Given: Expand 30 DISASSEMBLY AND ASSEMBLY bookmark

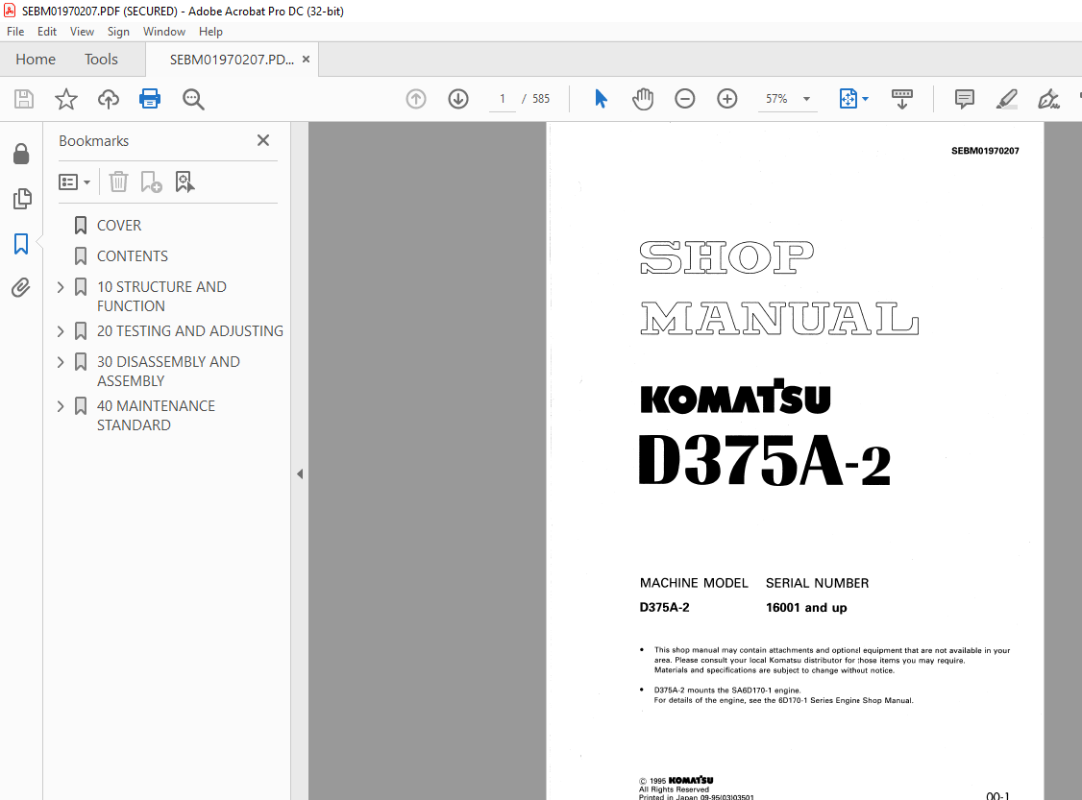Looking at the screenshot, I should [61, 361].
